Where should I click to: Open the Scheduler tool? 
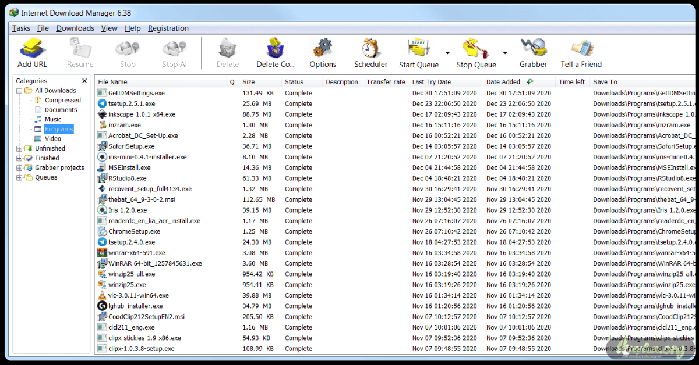370,48
